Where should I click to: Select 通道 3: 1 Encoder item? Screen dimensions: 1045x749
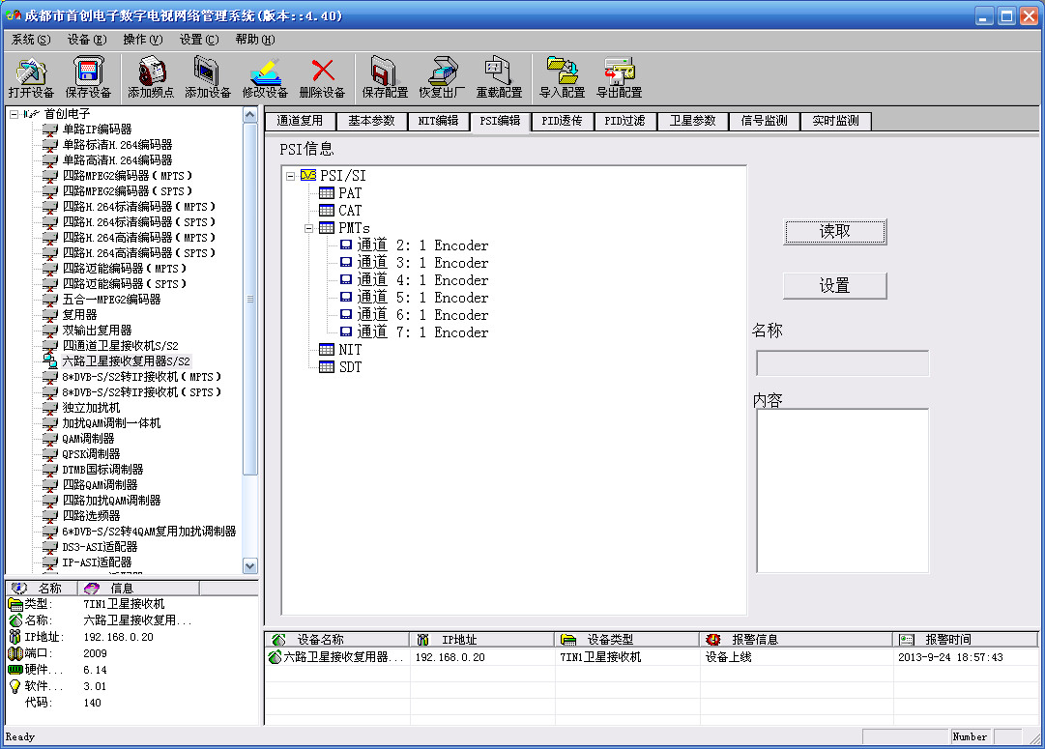pos(422,263)
